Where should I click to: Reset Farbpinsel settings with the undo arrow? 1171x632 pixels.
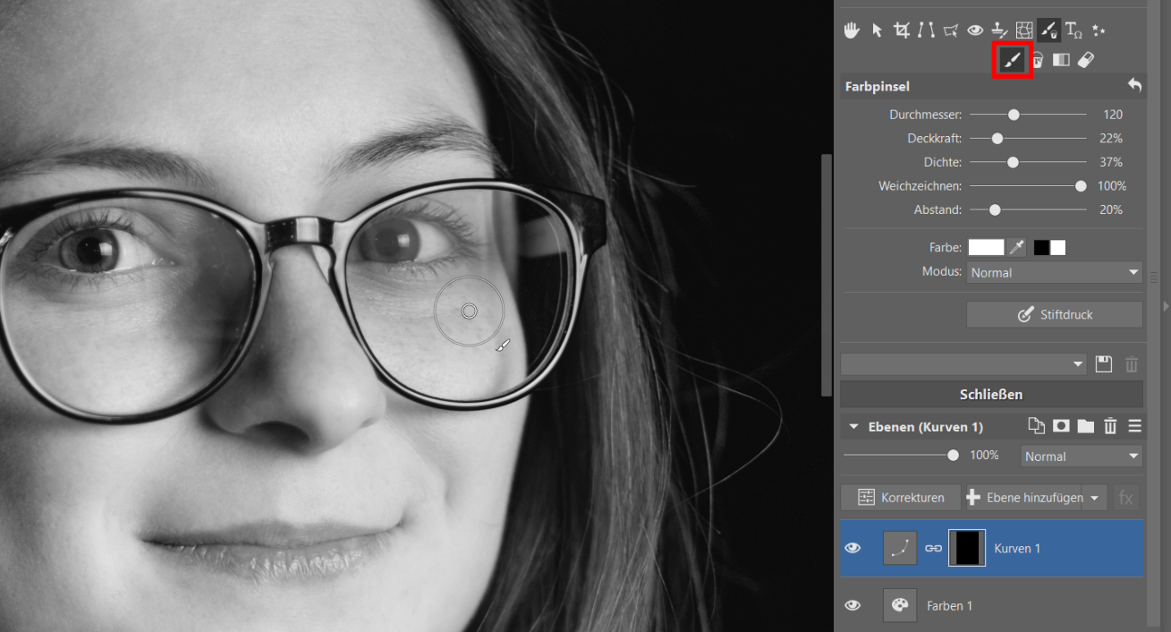coord(1134,85)
